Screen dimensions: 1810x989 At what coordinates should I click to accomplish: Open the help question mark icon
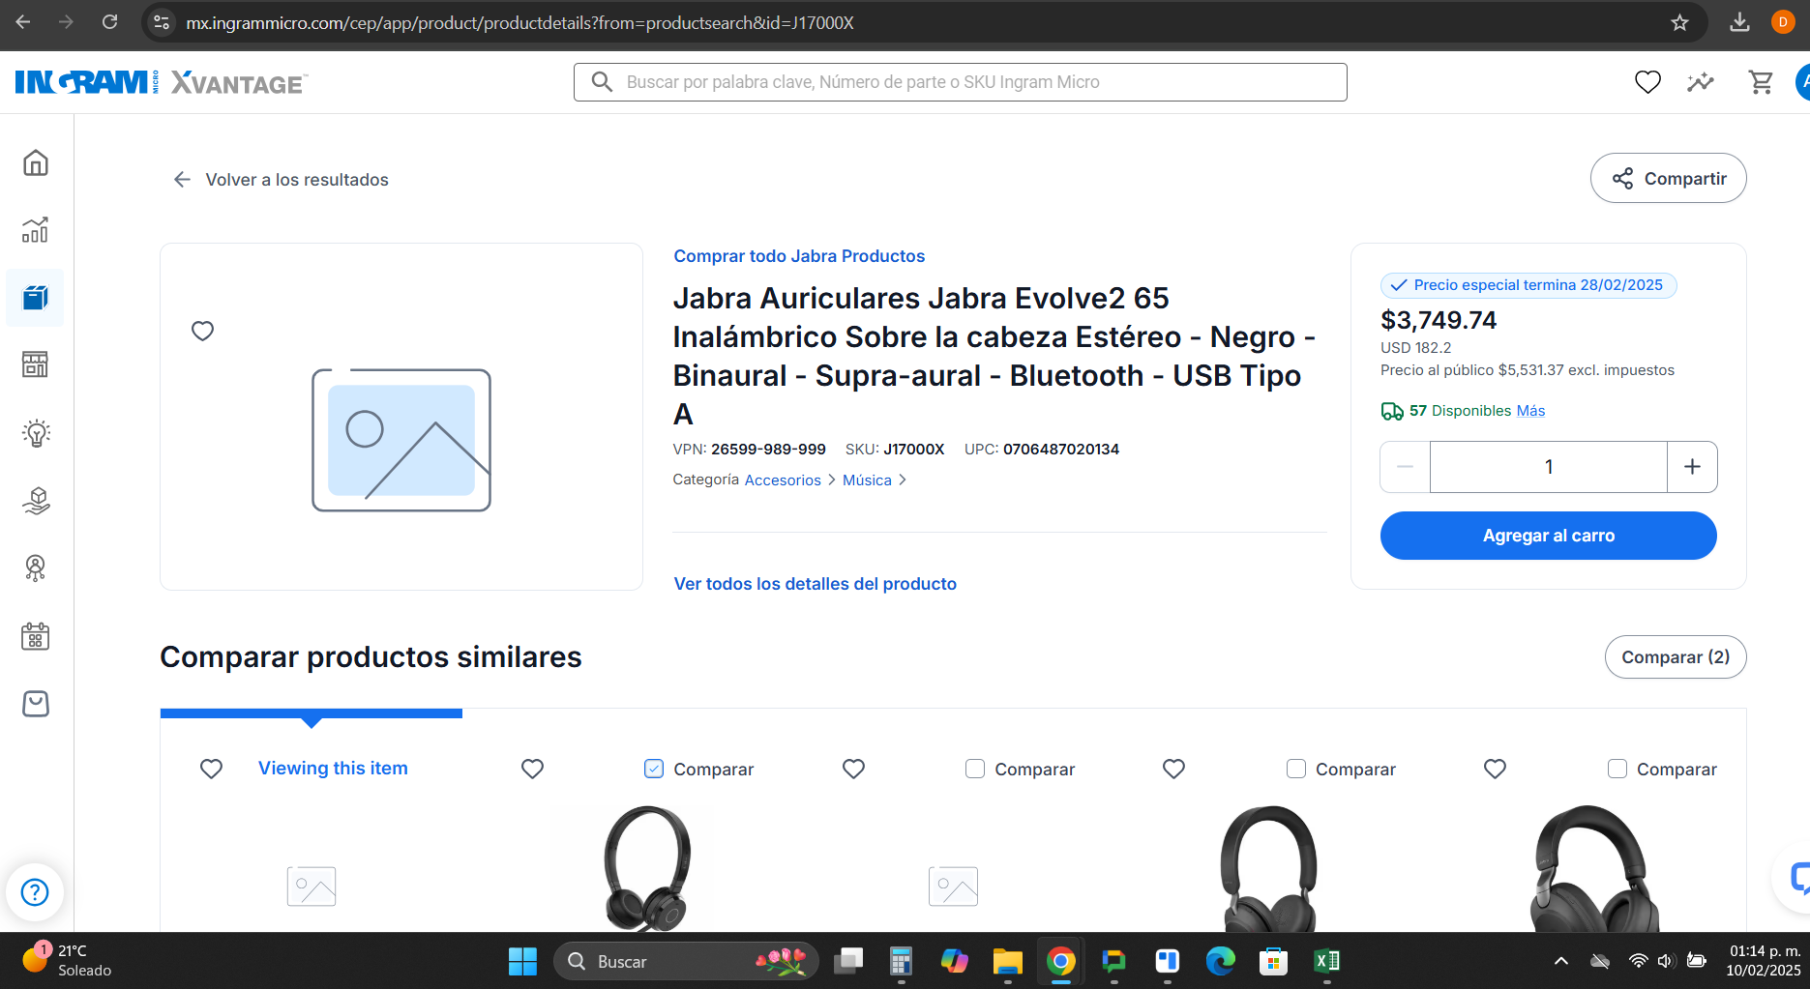point(35,891)
